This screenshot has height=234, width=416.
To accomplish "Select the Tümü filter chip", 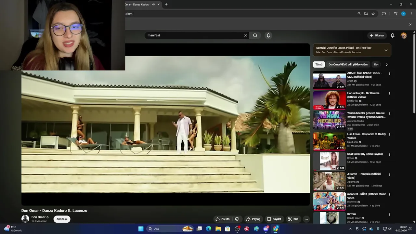I will 319,65.
